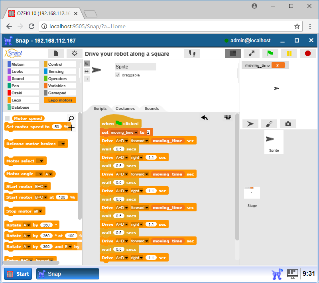Open Start motor B+C port dropdown
Image resolution: width=319 pixels, height=283 pixels.
pyautogui.click(x=41, y=186)
